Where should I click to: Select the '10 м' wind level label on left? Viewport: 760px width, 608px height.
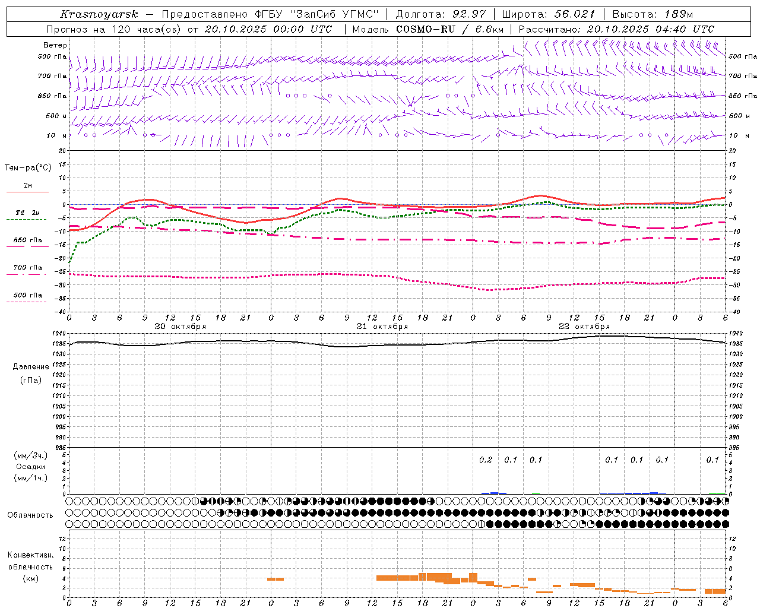click(x=56, y=135)
